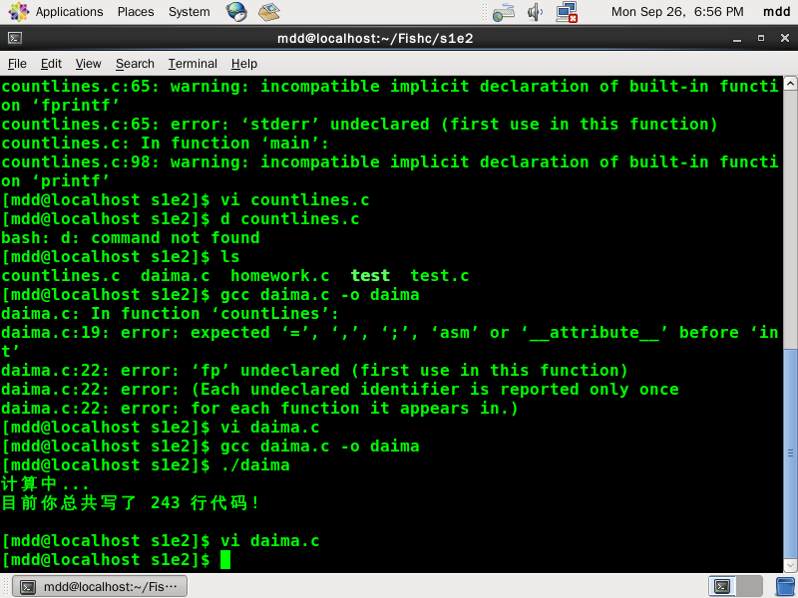Click the keyboard input method icon
This screenshot has height=598, width=798.
(x=504, y=12)
